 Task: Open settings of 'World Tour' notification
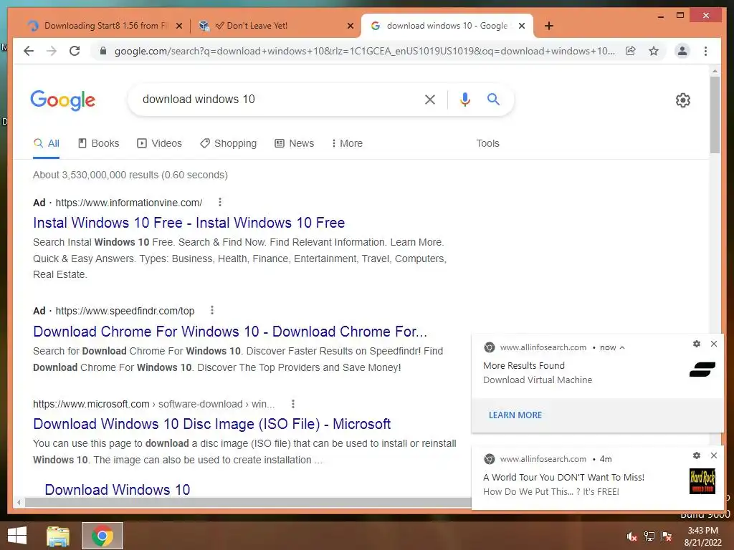tap(697, 455)
